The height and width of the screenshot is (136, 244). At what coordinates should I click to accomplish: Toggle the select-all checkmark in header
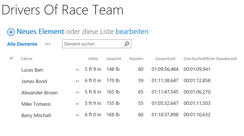[11, 58]
